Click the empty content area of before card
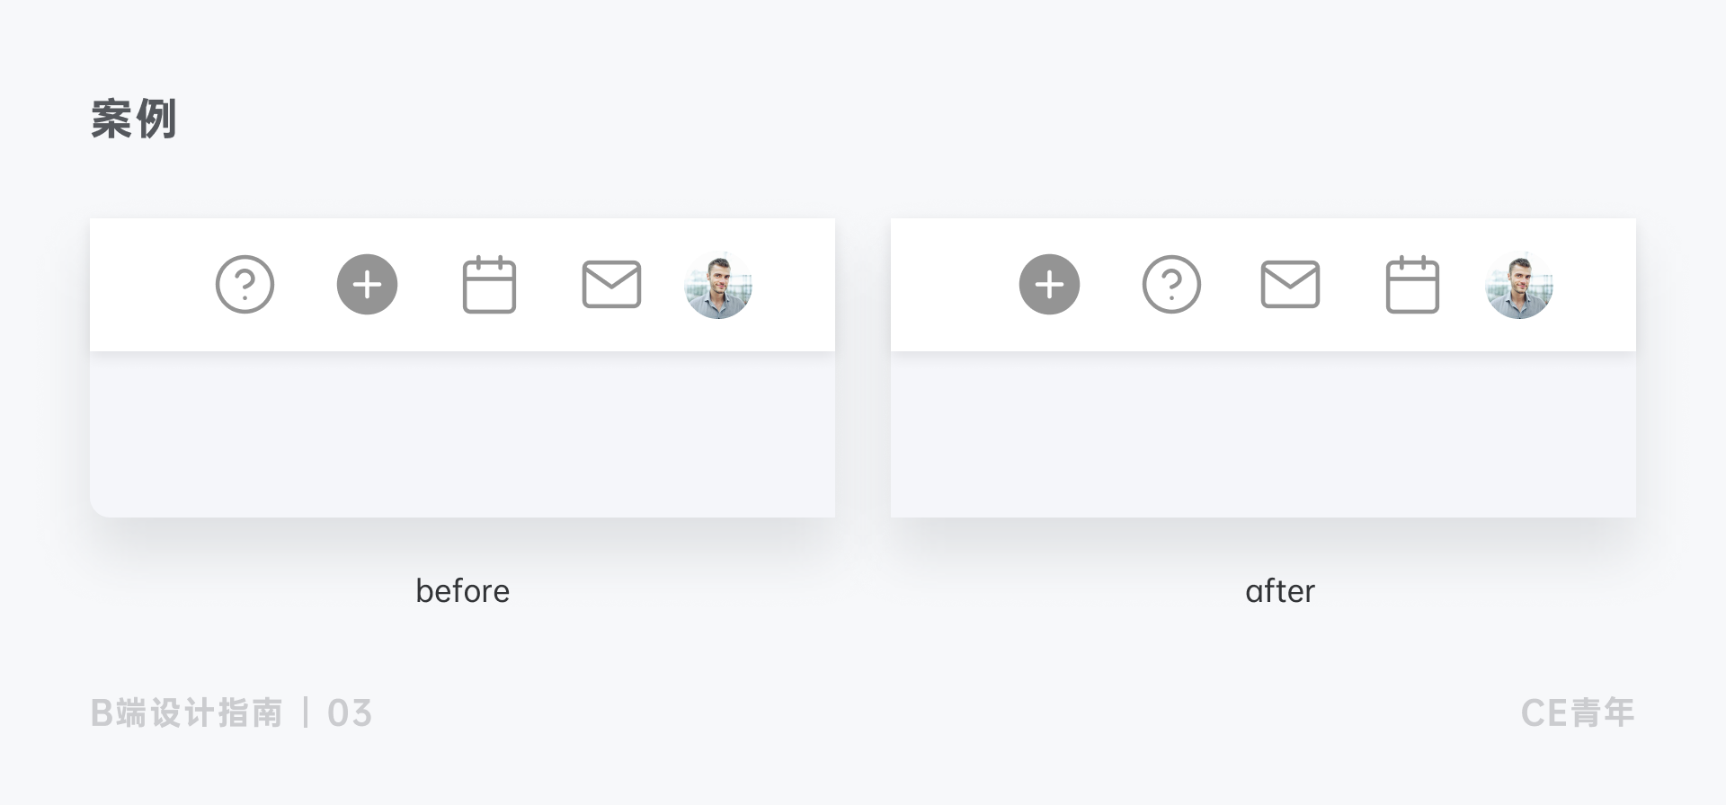This screenshot has height=805, width=1726. point(462,434)
